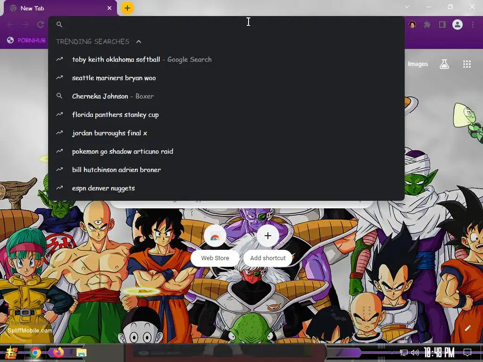Select suggestion jordan burroughs final x
Screen dimensions: 483x362
point(226,133)
